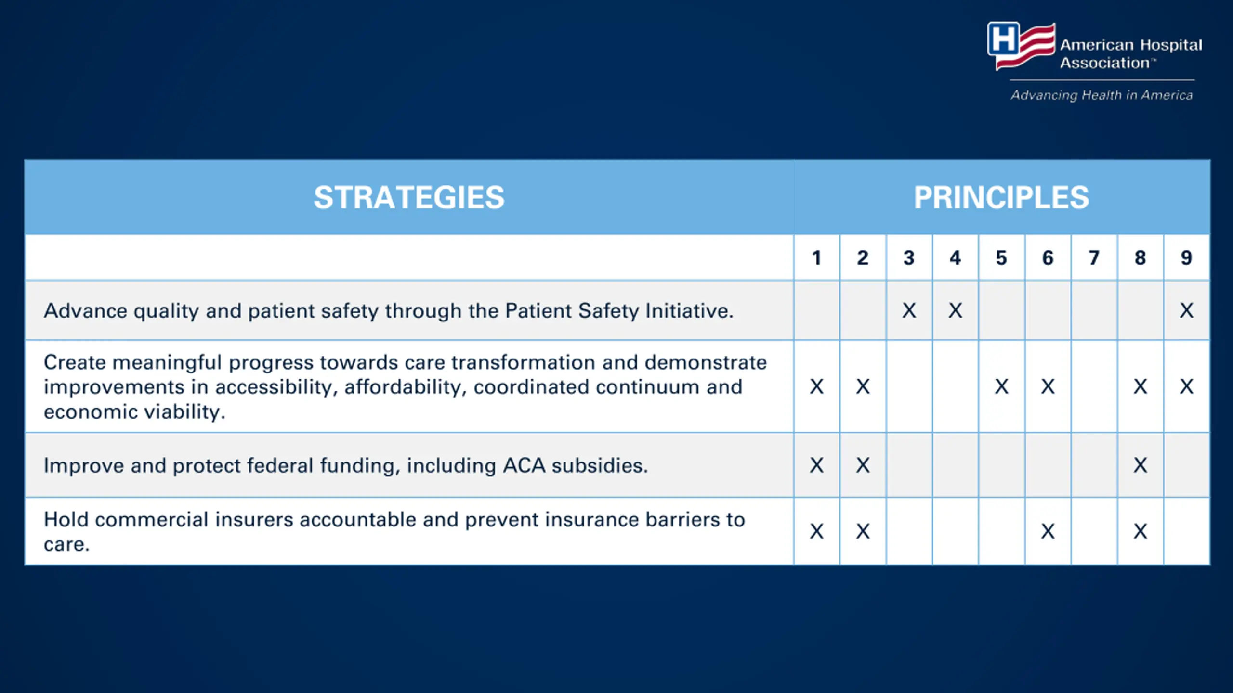Screen dimensions: 1233x693
Task: Click the Patient Safety Initiative strategy text
Action: click(389, 311)
